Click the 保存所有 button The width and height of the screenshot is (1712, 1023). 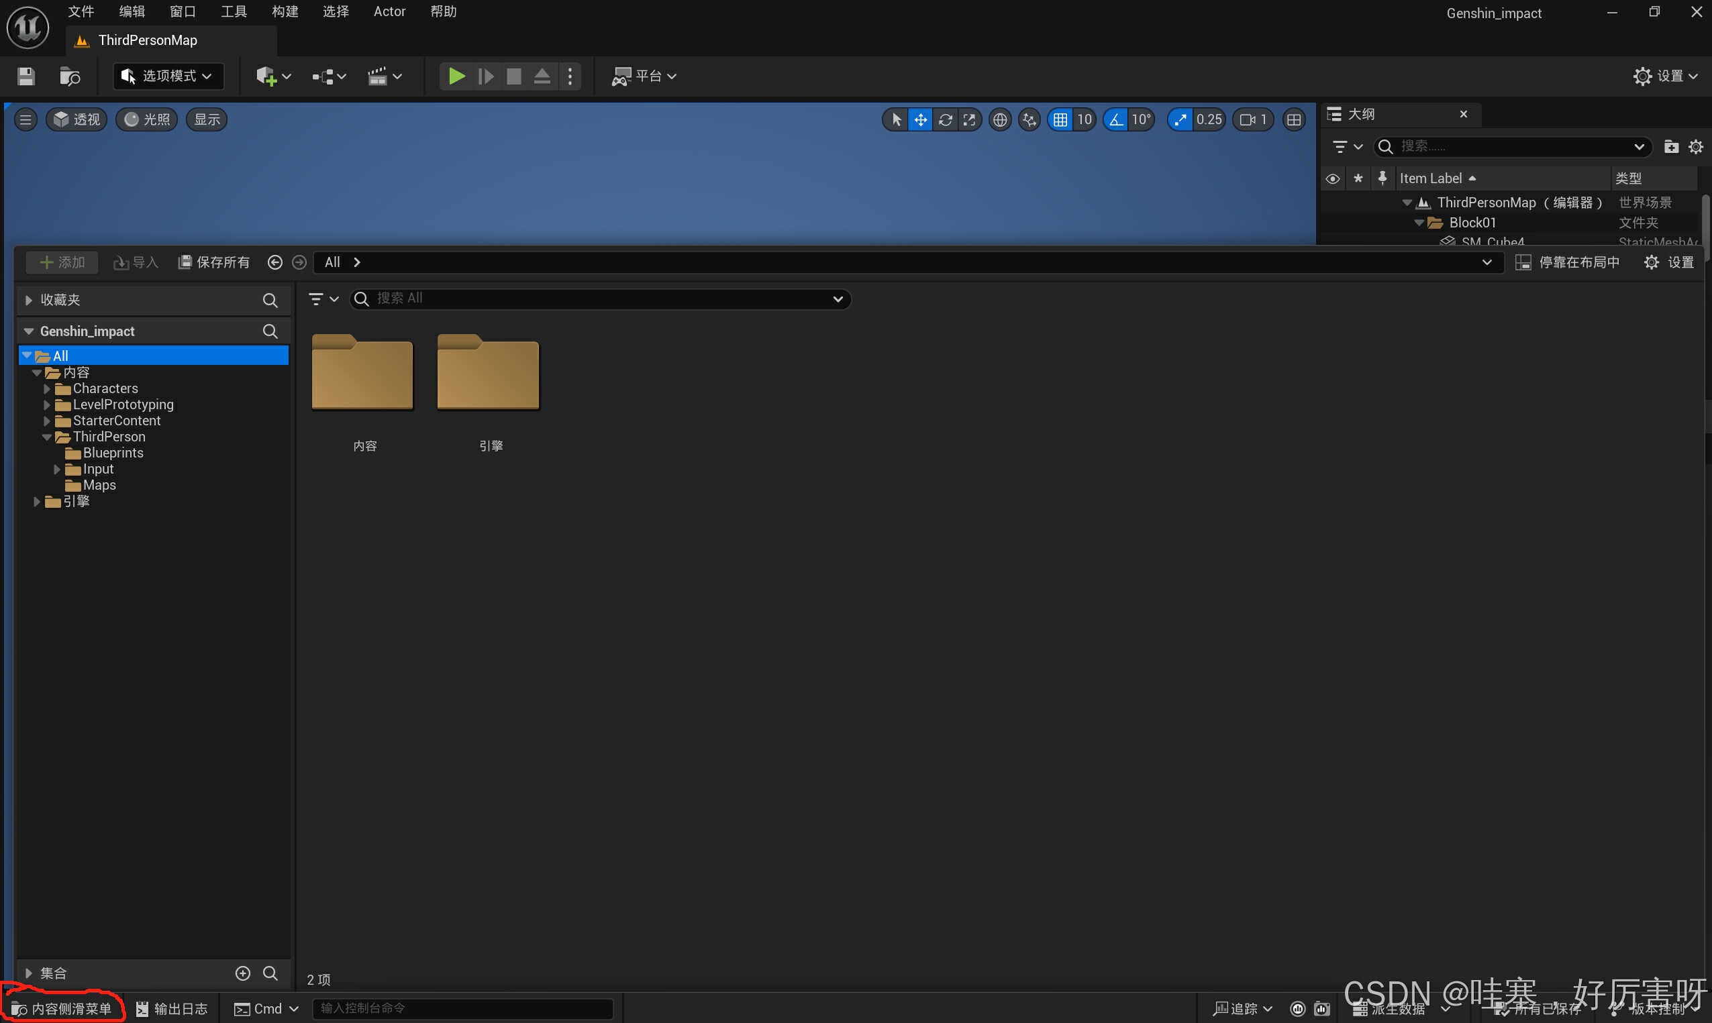coord(213,262)
